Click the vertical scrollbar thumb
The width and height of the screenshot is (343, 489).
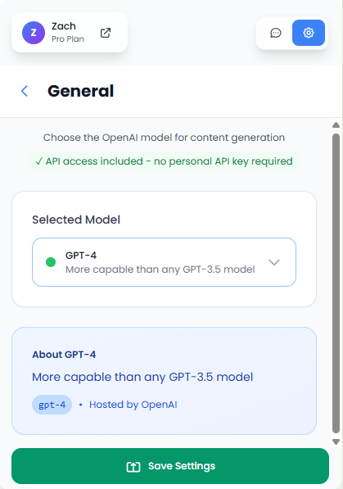click(336, 283)
